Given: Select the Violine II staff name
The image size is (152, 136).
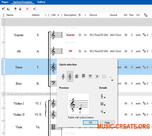Looking at the screenshot, I should 19,114.
